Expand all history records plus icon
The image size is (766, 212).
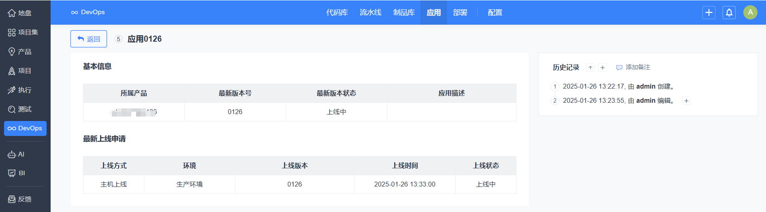602,68
